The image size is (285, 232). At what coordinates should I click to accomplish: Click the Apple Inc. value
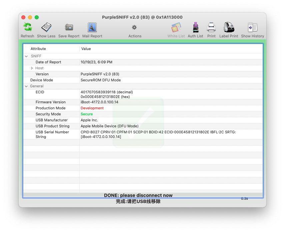[x=89, y=120]
